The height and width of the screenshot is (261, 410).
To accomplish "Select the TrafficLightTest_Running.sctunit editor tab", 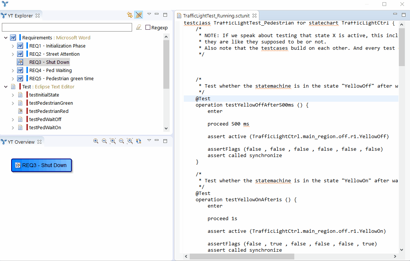I will pyautogui.click(x=216, y=16).
